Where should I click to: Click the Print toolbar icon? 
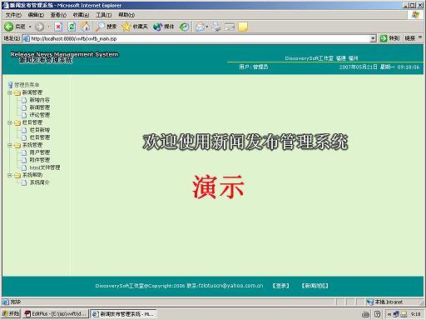pos(216,27)
